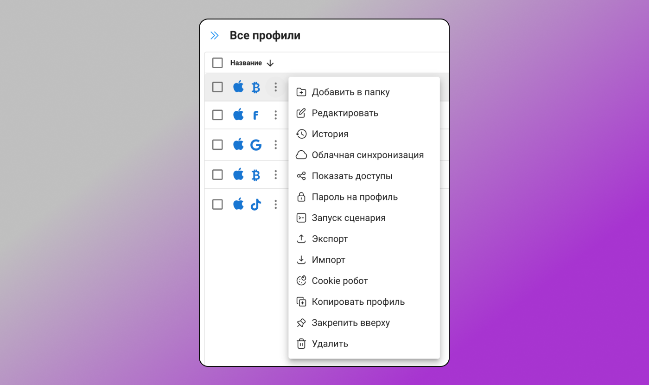Check the checkbox on the TikTok profile row
This screenshot has height=385, width=649.
point(217,205)
